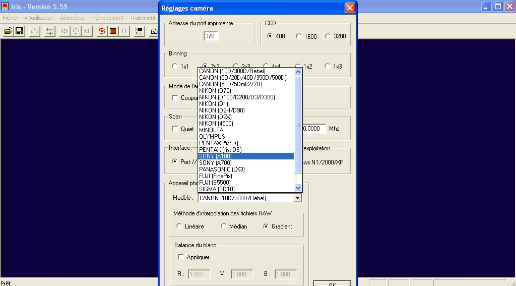Image resolution: width=516 pixels, height=286 pixels.
Task: Click the printer port address field
Action: click(211, 36)
